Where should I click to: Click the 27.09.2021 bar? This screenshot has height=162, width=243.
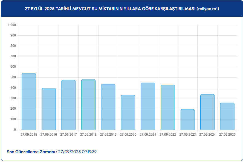pos(148,106)
